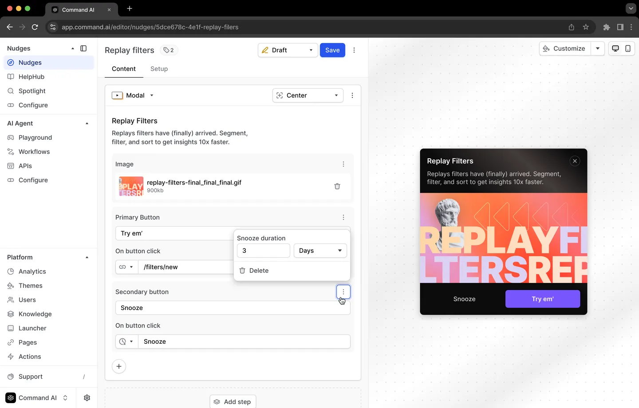This screenshot has height=408, width=639.
Task: Open the Draft status dropdown
Action: click(288, 50)
